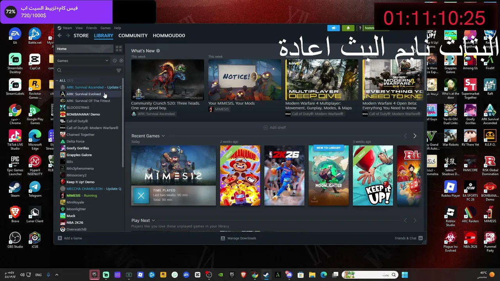
Task: Stop MIMESIS with the X button
Action: tap(141, 196)
